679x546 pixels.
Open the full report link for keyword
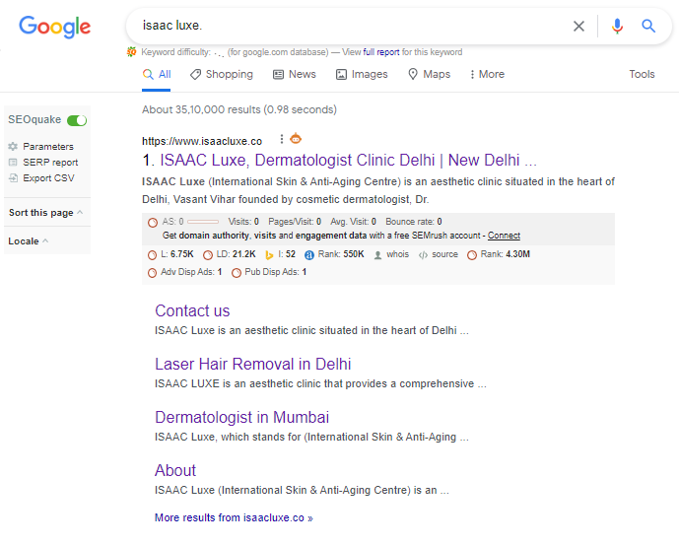[x=381, y=52]
